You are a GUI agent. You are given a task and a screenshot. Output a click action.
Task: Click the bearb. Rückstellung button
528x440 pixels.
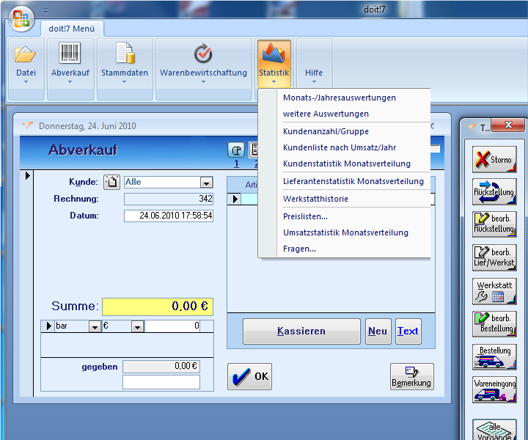coord(494,224)
